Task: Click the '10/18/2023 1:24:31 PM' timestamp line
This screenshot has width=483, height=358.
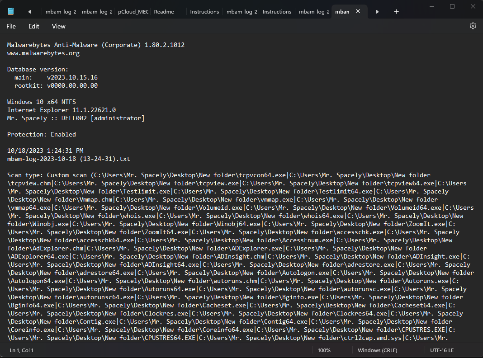Action: click(x=45, y=151)
